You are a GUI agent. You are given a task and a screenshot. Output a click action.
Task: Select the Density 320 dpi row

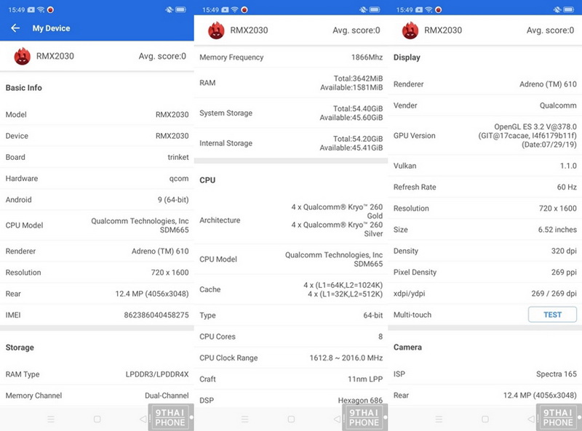tap(485, 251)
